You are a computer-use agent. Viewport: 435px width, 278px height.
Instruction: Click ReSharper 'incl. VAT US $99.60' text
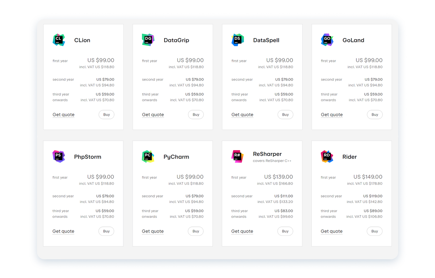tap(276, 217)
